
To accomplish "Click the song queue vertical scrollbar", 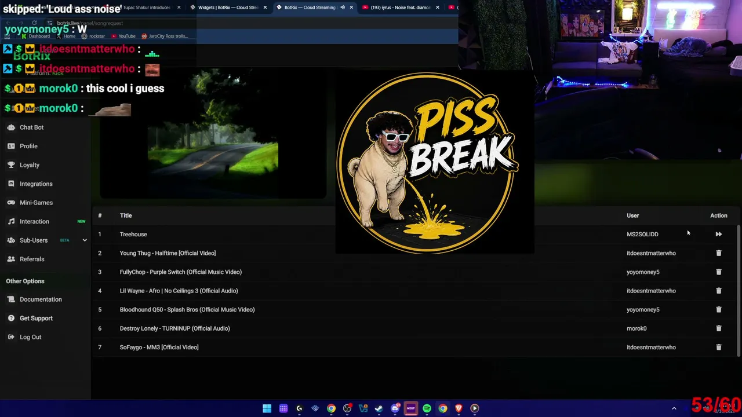I will coord(738,290).
